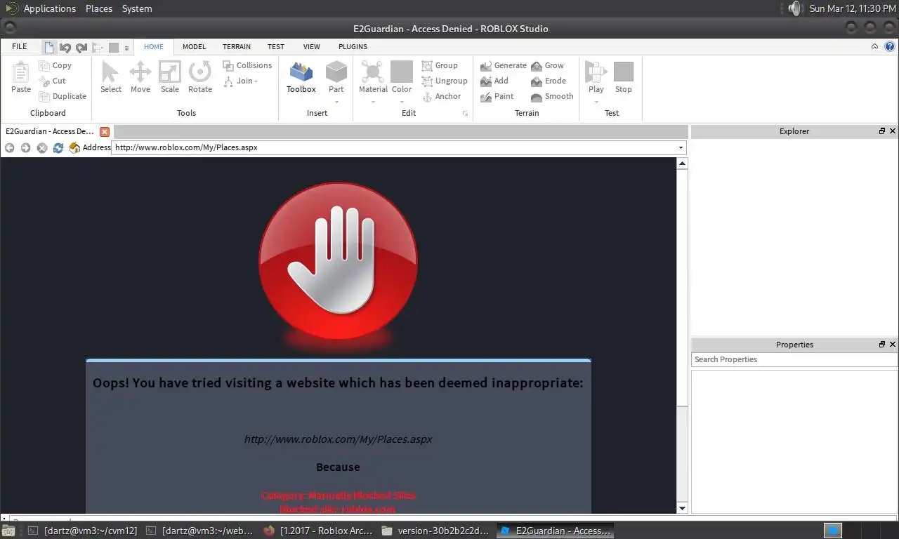The height and width of the screenshot is (539, 899).
Task: Switch to the MODEL ribbon tab
Action: tap(194, 46)
